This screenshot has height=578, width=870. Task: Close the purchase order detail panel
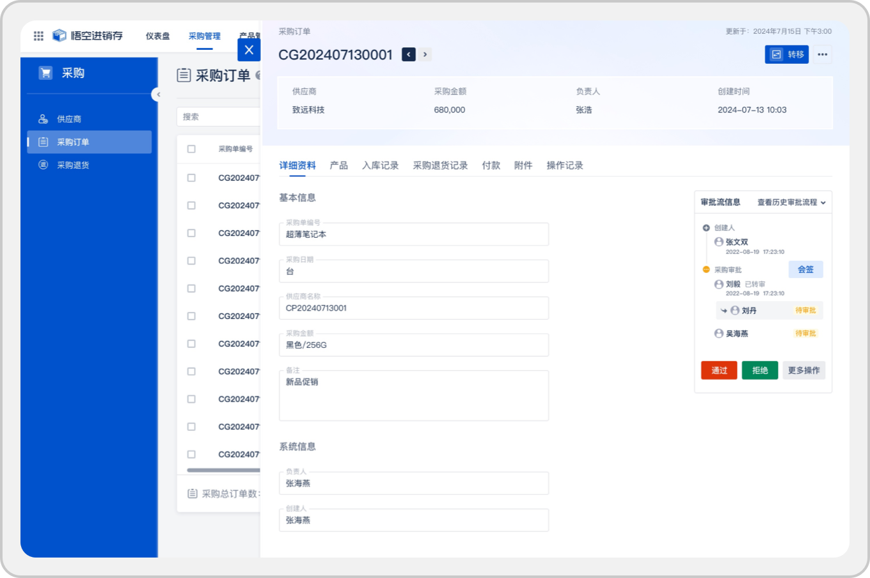click(249, 50)
